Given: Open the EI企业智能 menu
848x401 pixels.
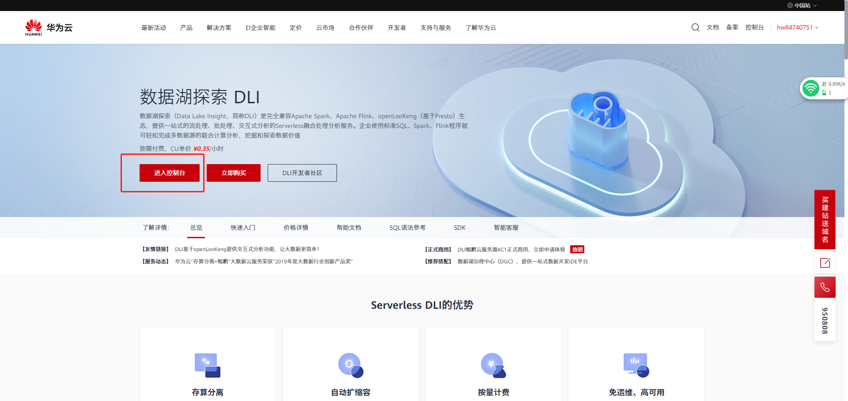Looking at the screenshot, I should tap(261, 28).
